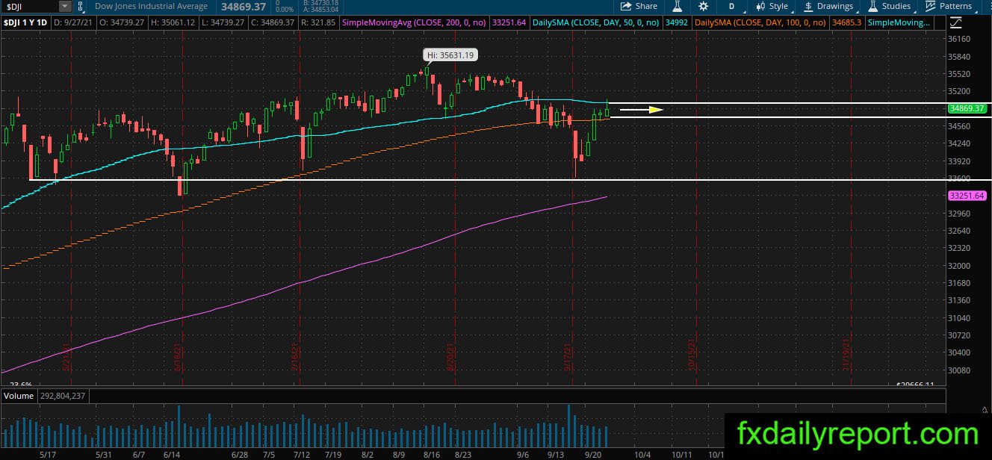Click the 9/20 date on time axis
The width and height of the screenshot is (992, 460).
pyautogui.click(x=595, y=454)
